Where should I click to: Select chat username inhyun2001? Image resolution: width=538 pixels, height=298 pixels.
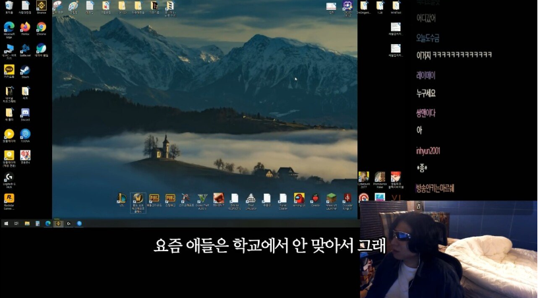pyautogui.click(x=428, y=150)
